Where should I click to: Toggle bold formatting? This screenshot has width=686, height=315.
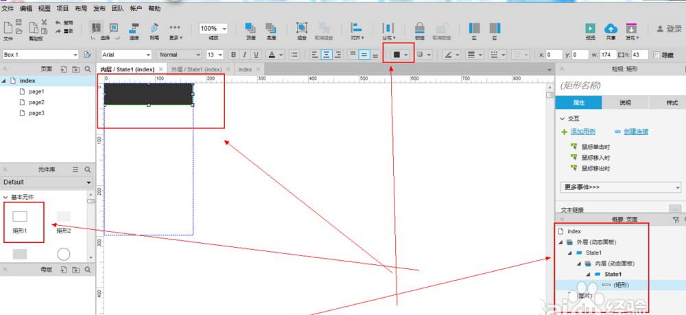tap(234, 55)
